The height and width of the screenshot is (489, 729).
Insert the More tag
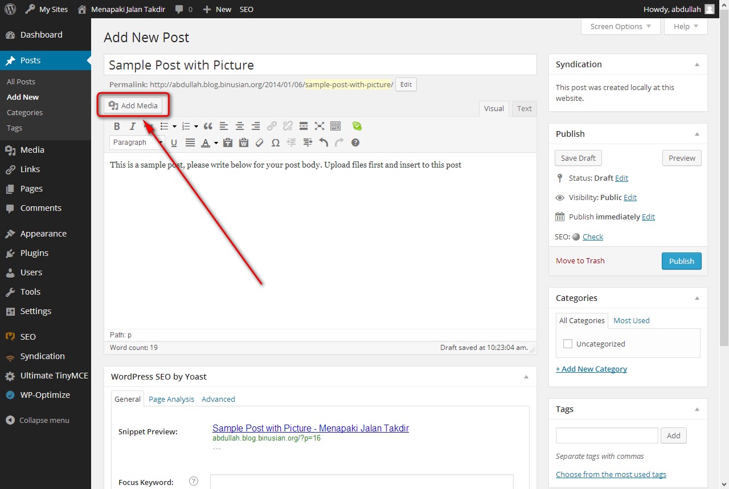(x=304, y=126)
